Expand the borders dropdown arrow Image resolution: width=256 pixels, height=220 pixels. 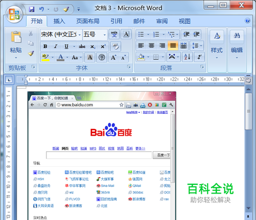point(163,57)
